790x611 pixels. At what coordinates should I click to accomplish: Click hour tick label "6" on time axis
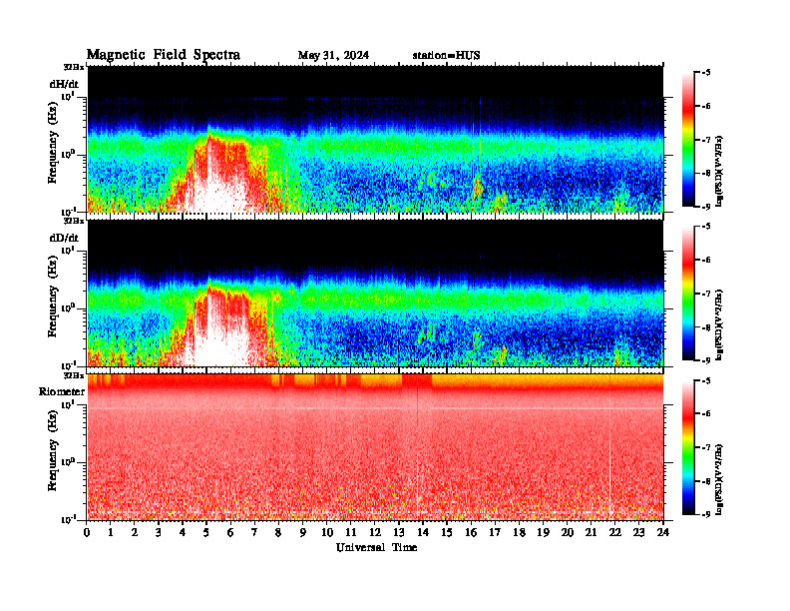click(x=230, y=532)
